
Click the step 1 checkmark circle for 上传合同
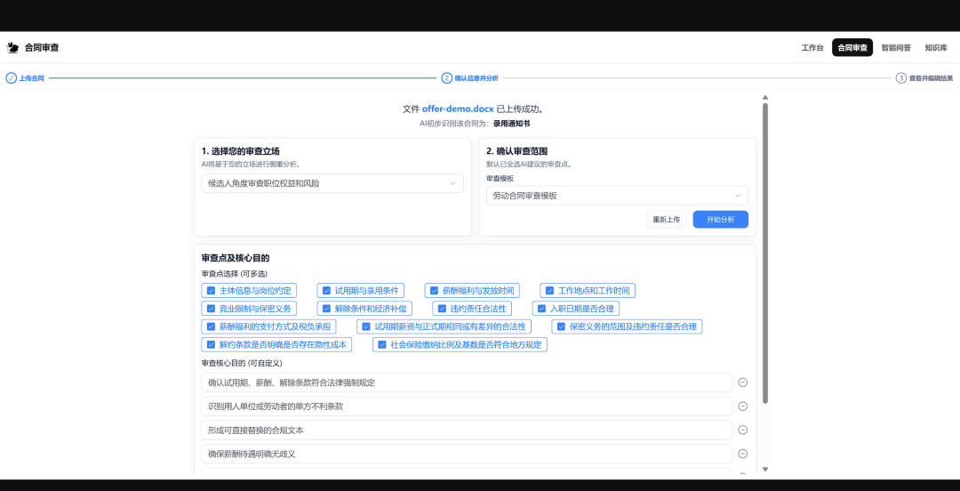[x=11, y=78]
